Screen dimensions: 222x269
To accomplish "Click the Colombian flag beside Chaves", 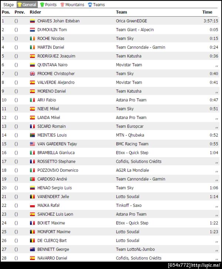I will point(33,21).
